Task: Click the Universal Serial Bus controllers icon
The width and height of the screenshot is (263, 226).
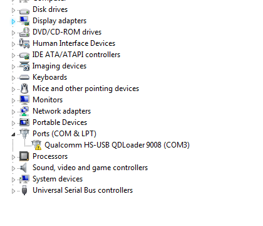Action: pos(24,190)
